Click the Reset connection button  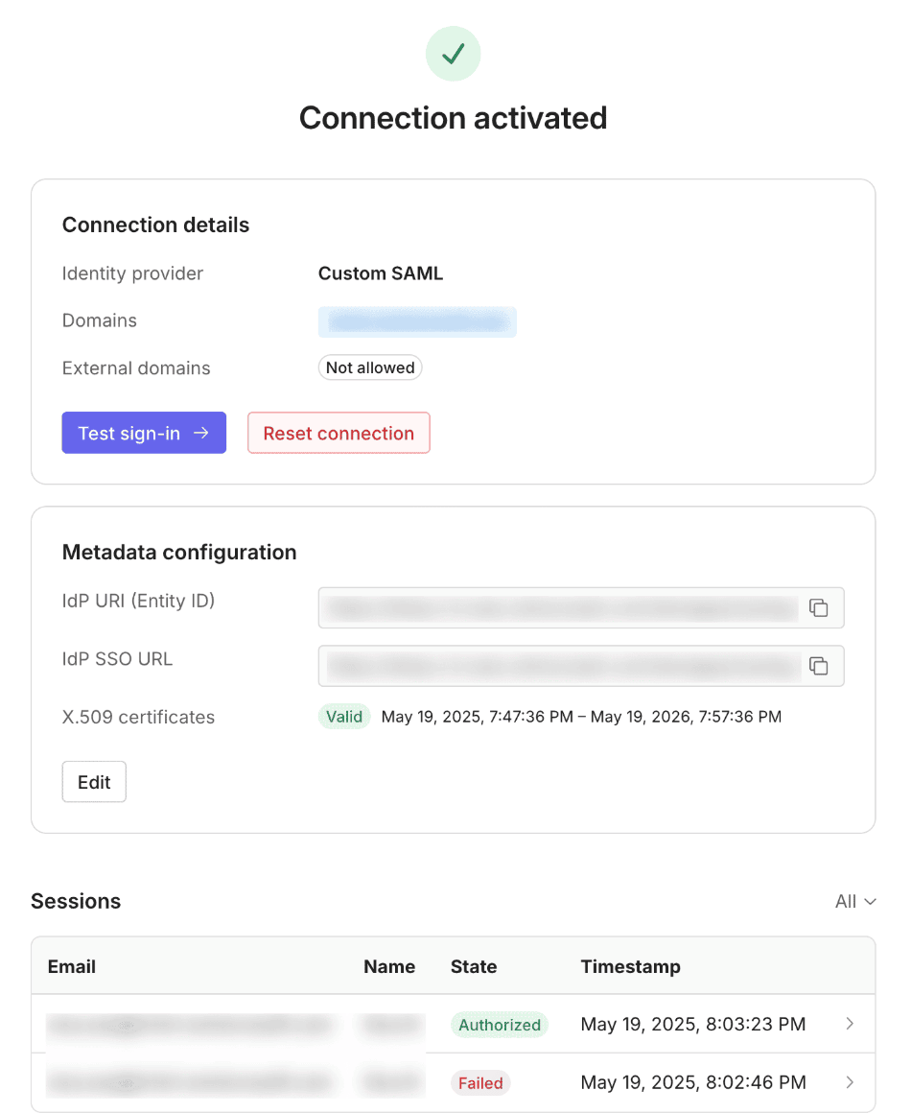(339, 433)
